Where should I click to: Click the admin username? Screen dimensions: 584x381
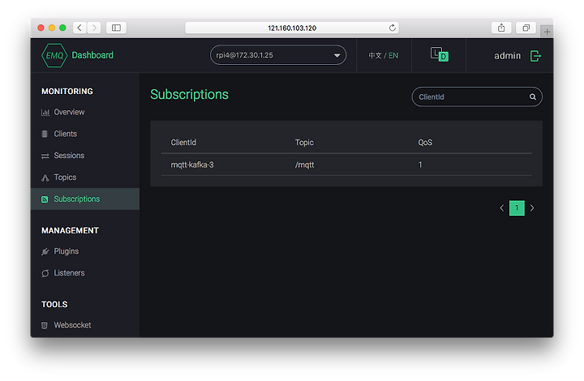coord(507,56)
